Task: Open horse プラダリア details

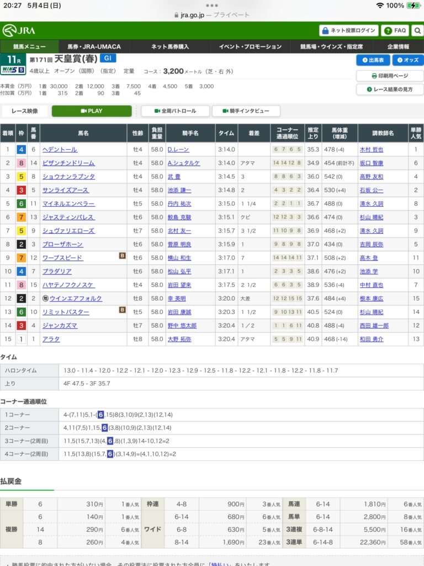Action: pyautogui.click(x=57, y=271)
